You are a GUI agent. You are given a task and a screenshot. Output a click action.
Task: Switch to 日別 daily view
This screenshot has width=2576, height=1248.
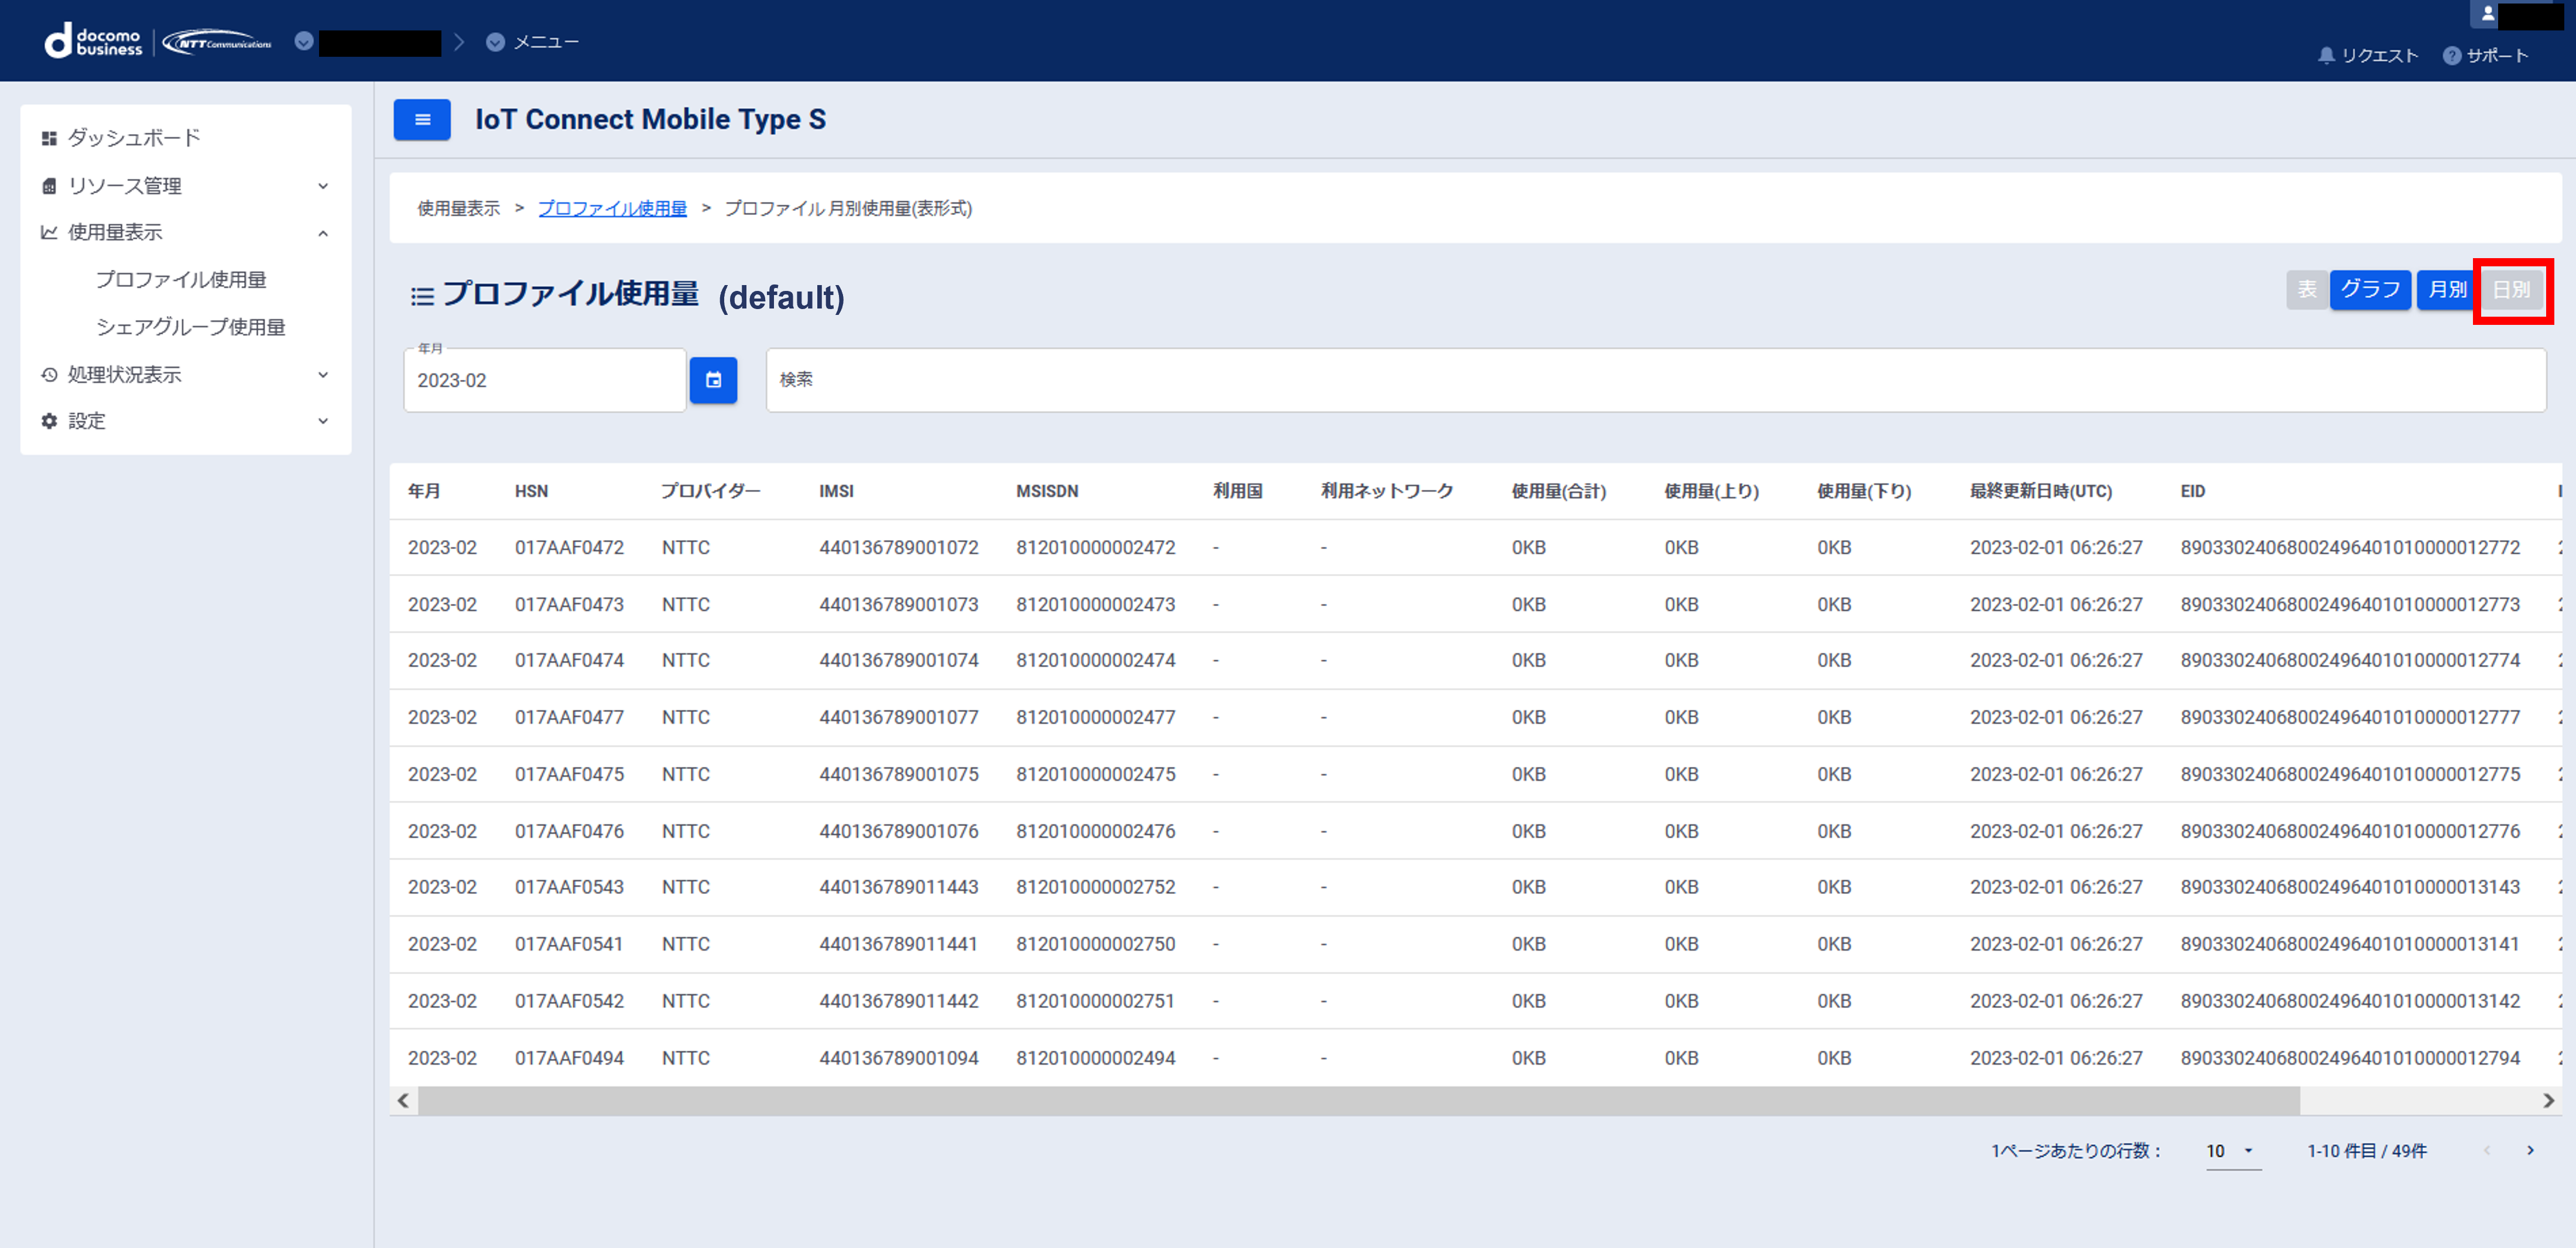2511,290
